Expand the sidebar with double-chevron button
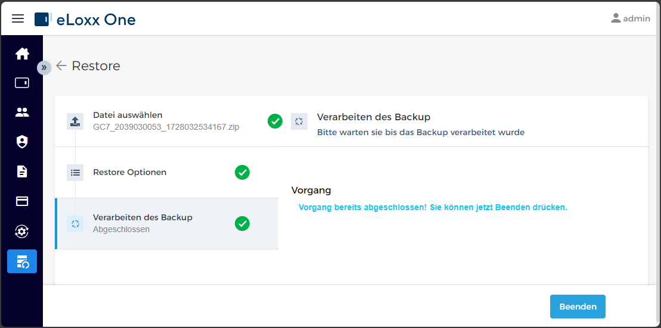The height and width of the screenshot is (328, 661). 44,67
